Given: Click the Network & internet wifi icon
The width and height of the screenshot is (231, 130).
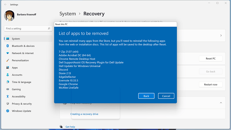Looking at the screenshot, I should click(8, 53).
